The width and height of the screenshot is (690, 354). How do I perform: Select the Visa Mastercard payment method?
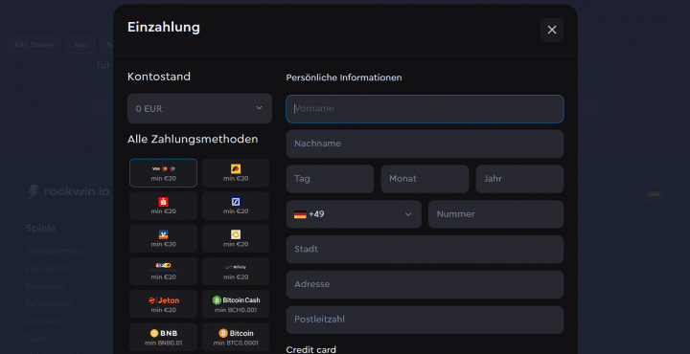(x=163, y=173)
